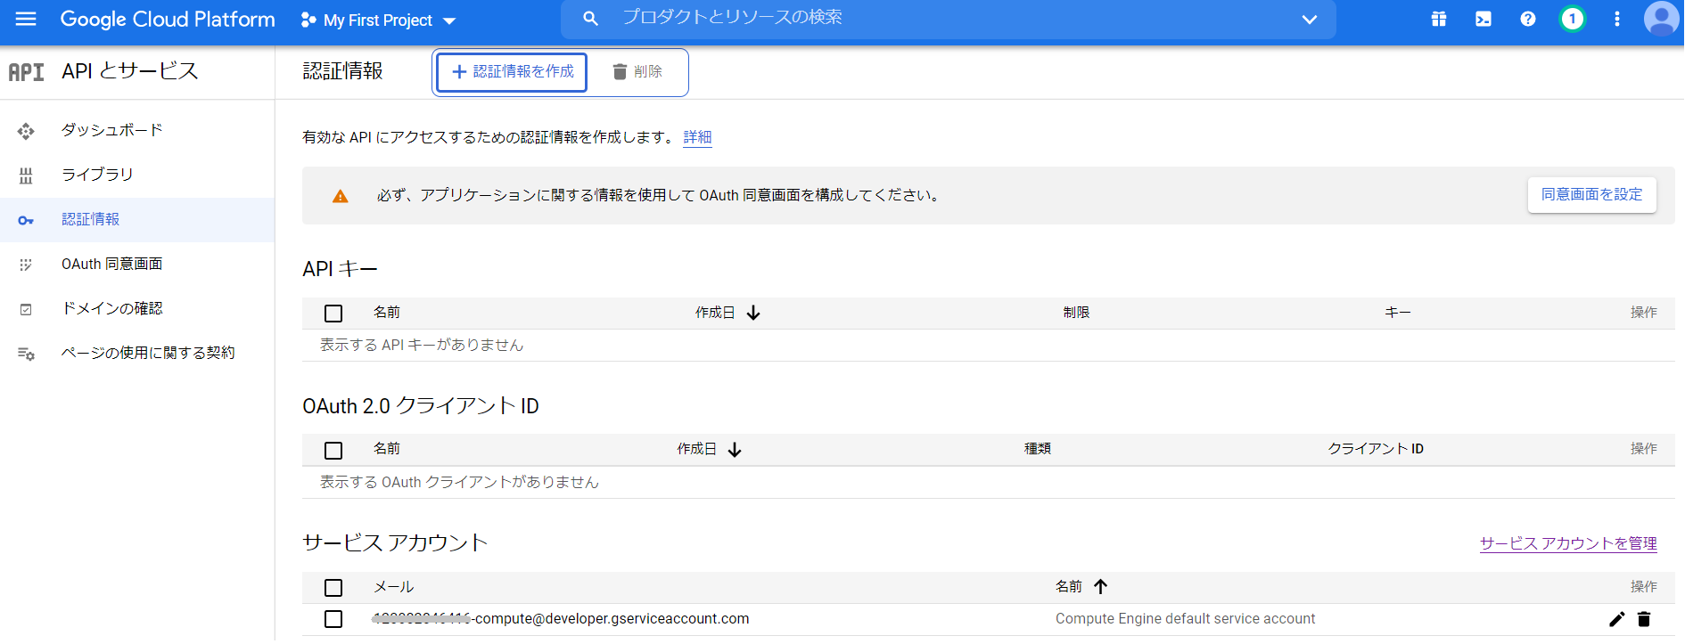Sort service accounts by 名前 arrow
1685x644 pixels.
tap(1101, 587)
